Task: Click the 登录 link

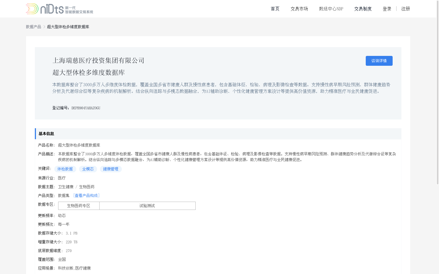Action: 387,8
